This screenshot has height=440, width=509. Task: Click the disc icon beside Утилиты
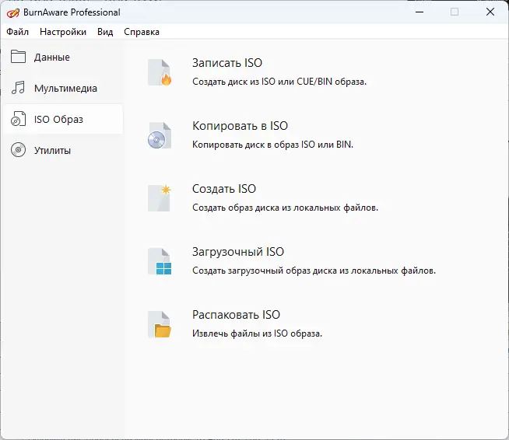18,150
